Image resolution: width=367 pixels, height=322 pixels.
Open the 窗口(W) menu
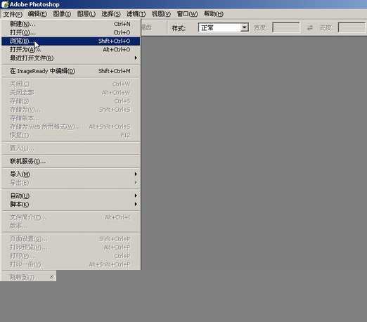(187, 14)
